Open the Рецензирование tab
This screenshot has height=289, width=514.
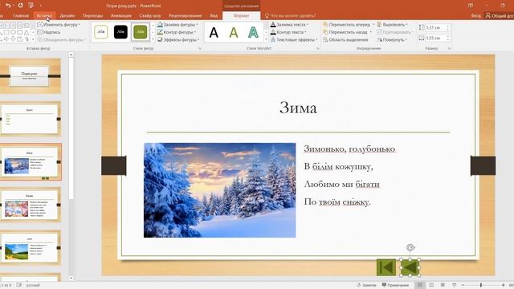pyautogui.click(x=186, y=16)
